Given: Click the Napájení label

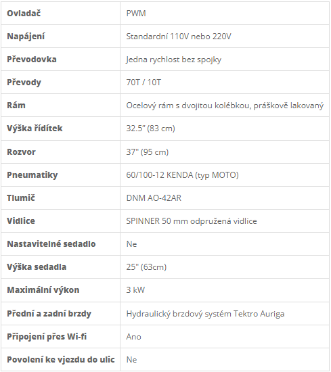Looking at the screenshot, I should pos(26,37).
